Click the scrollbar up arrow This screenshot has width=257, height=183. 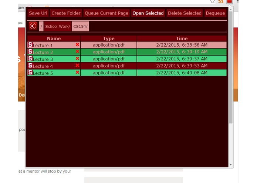231,9
